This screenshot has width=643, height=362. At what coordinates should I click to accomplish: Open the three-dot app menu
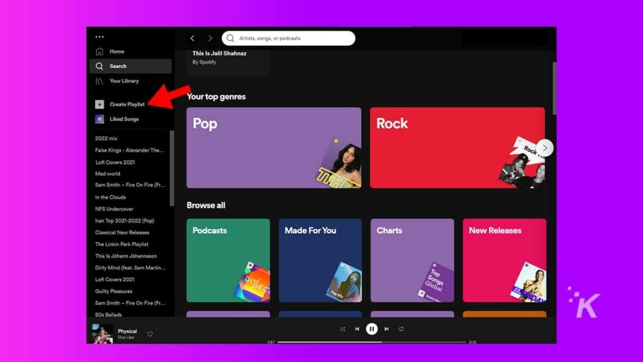tap(99, 37)
